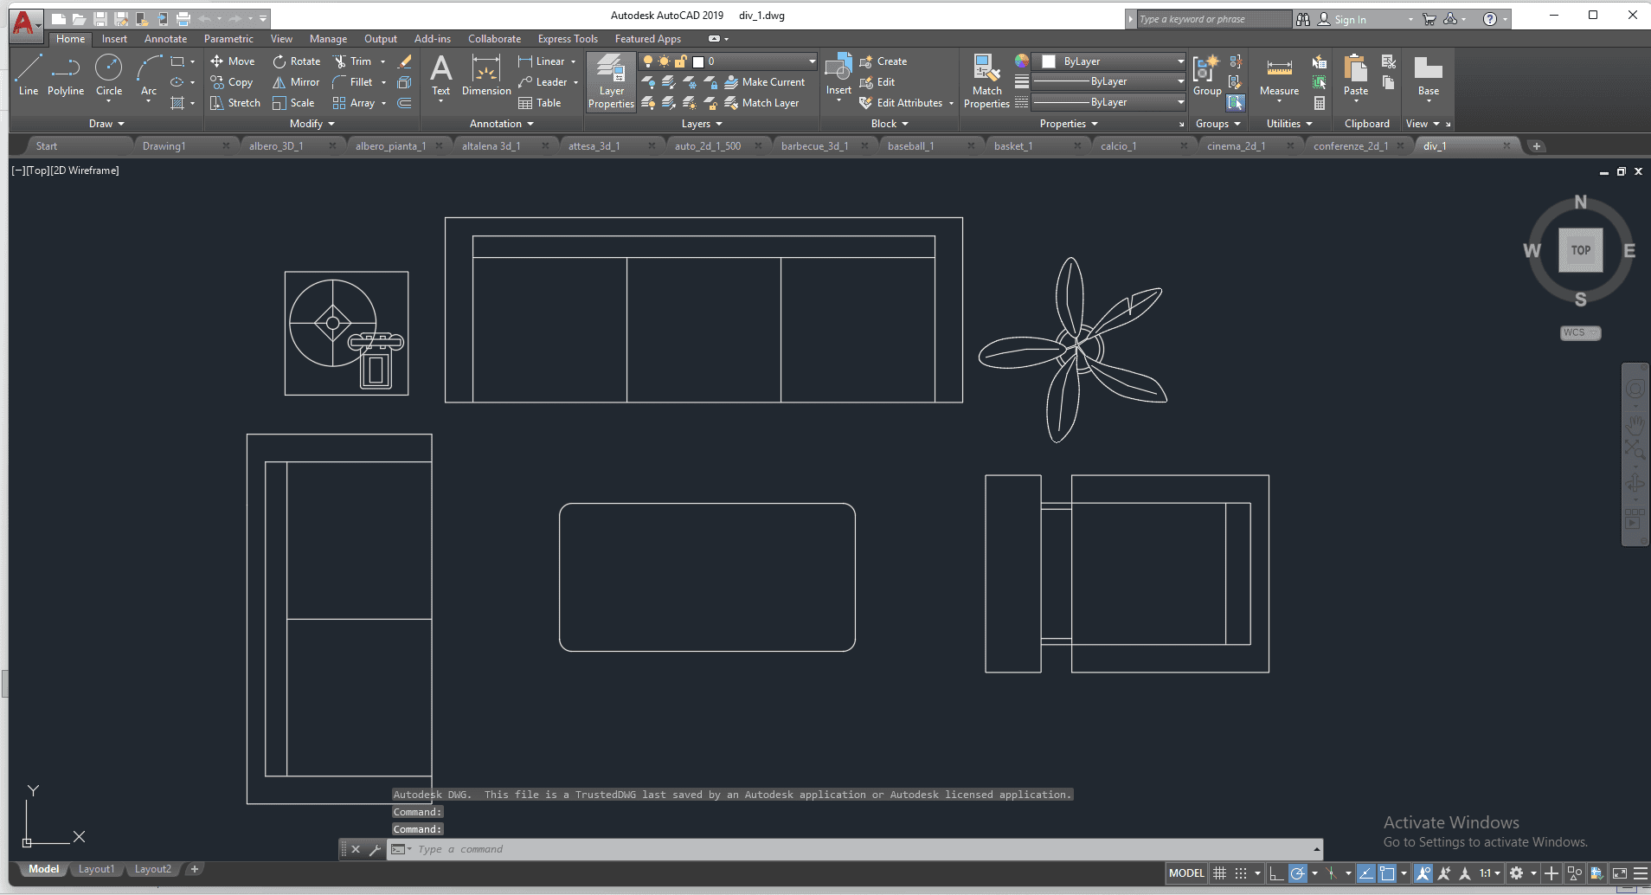This screenshot has width=1651, height=895.
Task: Toggle the layer lock padlock icon
Action: pos(680,61)
